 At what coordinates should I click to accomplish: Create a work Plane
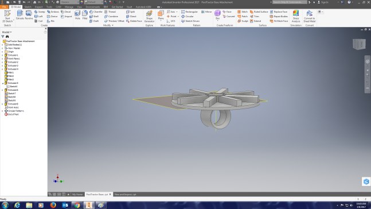(161, 15)
